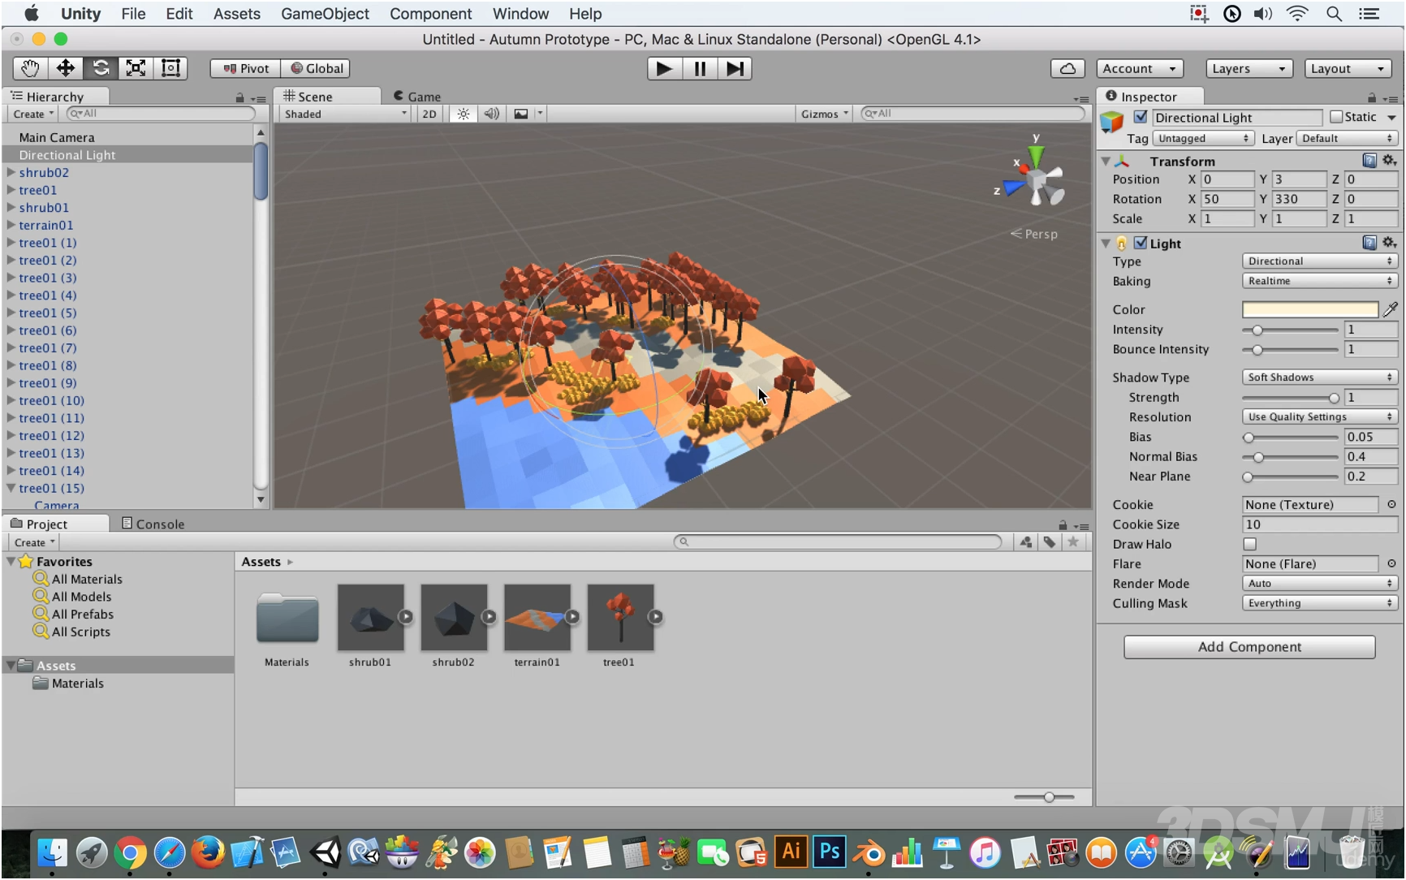Click Hierarchy Create button
This screenshot has height=880, width=1406.
tap(33, 114)
